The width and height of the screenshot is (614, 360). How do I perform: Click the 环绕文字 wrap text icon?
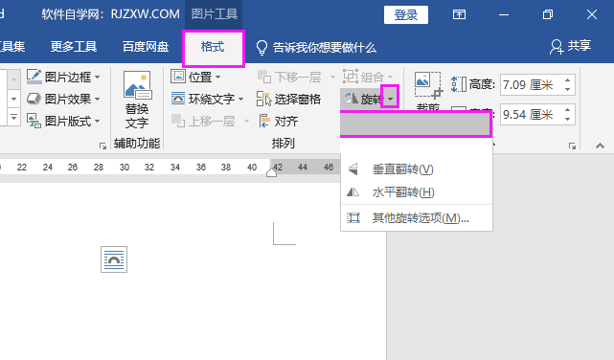click(178, 99)
